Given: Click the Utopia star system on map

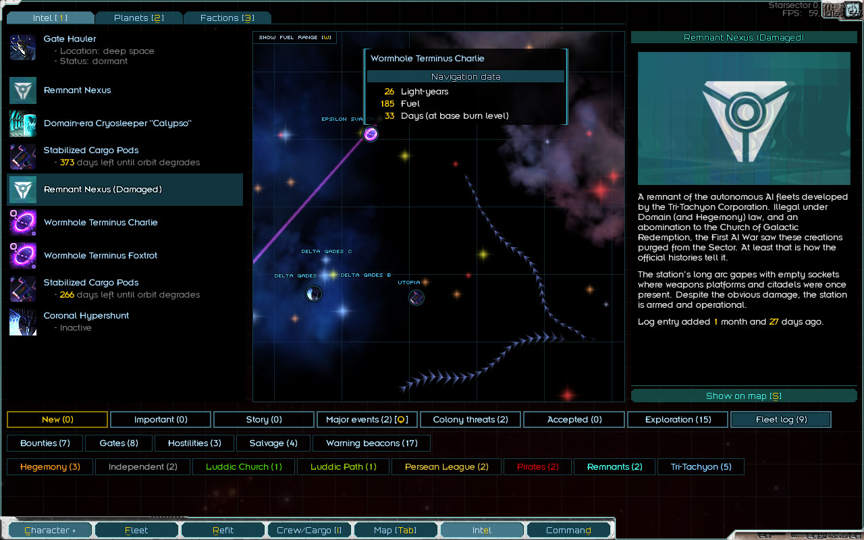Looking at the screenshot, I should [416, 297].
